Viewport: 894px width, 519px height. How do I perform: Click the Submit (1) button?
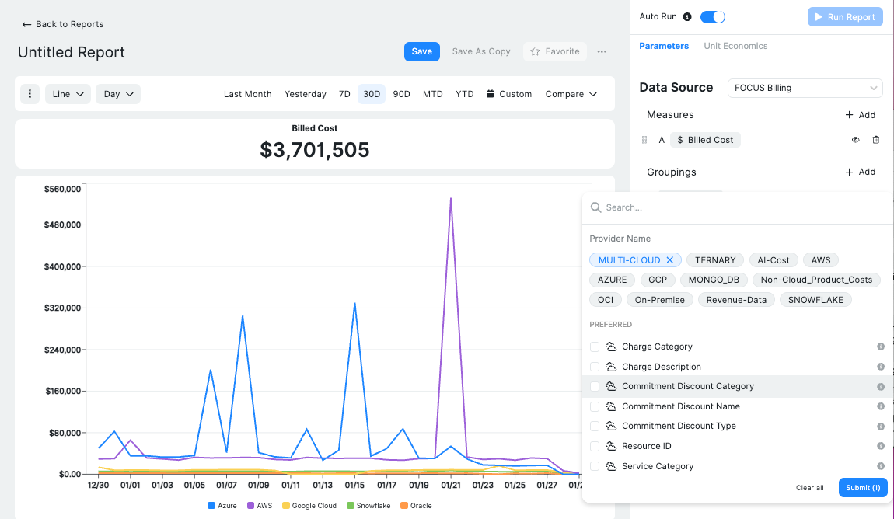click(x=863, y=488)
